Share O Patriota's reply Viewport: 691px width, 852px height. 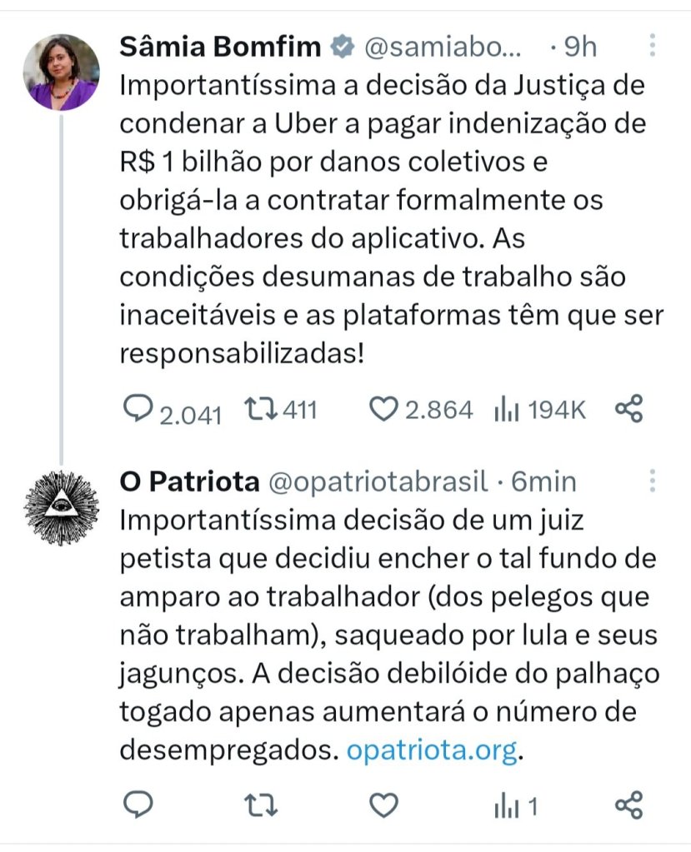click(x=628, y=805)
